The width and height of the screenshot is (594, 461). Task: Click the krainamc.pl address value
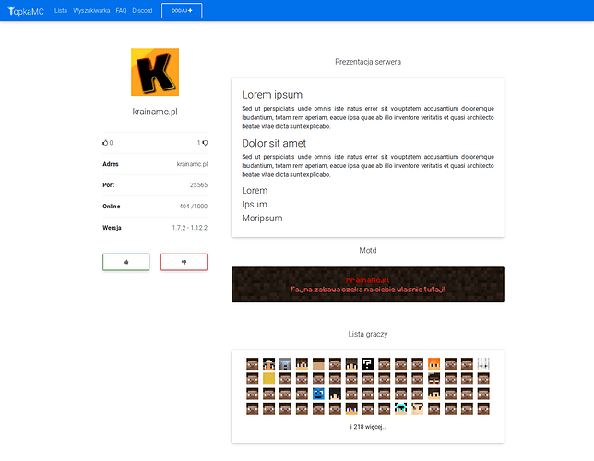coord(192,164)
